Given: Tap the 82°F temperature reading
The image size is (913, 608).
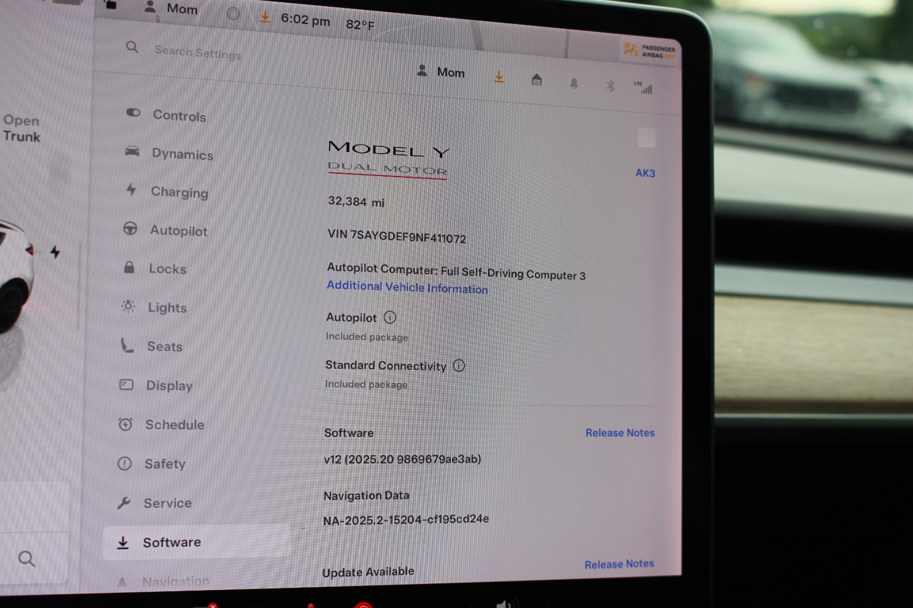Looking at the screenshot, I should 360,24.
